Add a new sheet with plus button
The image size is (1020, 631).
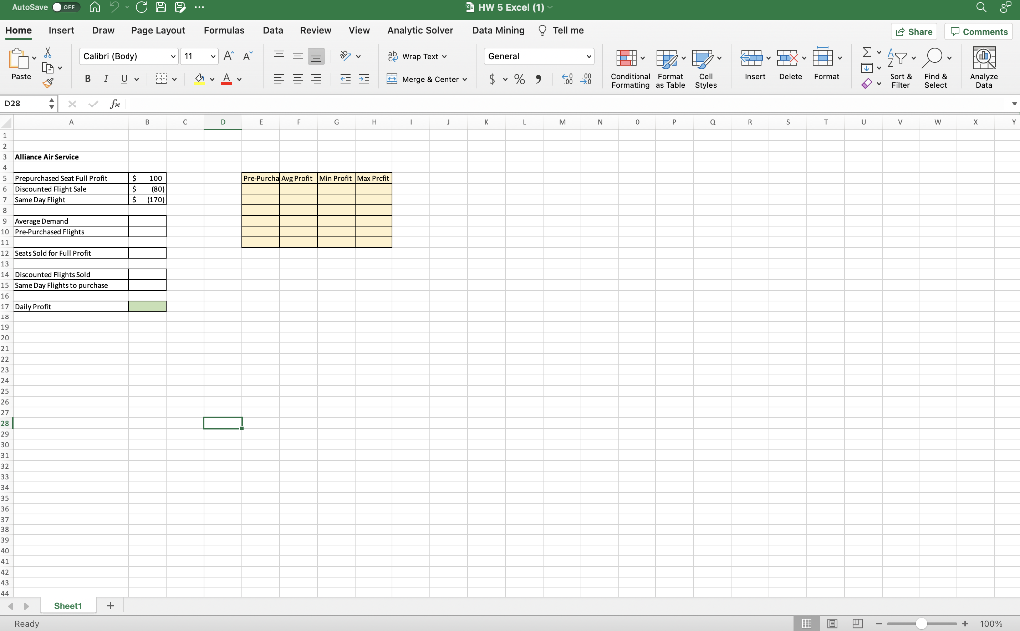click(110, 606)
